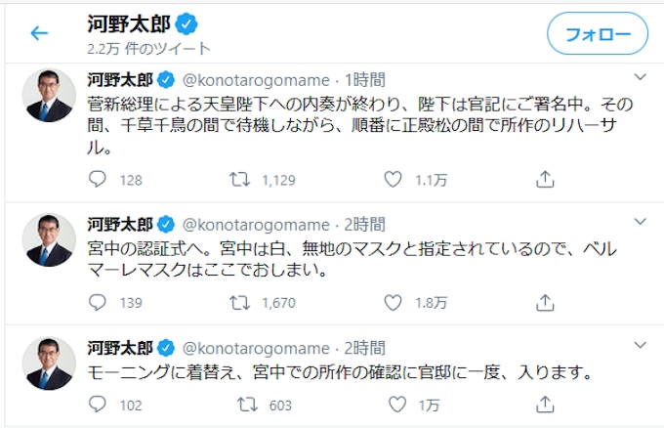Like the tweet with 1万 likes
The width and height of the screenshot is (664, 428).
coord(393,405)
